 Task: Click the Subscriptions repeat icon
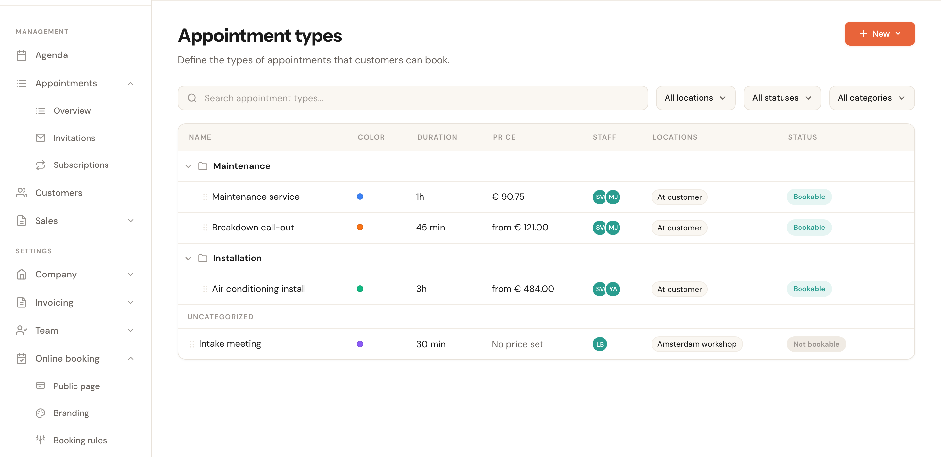tap(41, 165)
